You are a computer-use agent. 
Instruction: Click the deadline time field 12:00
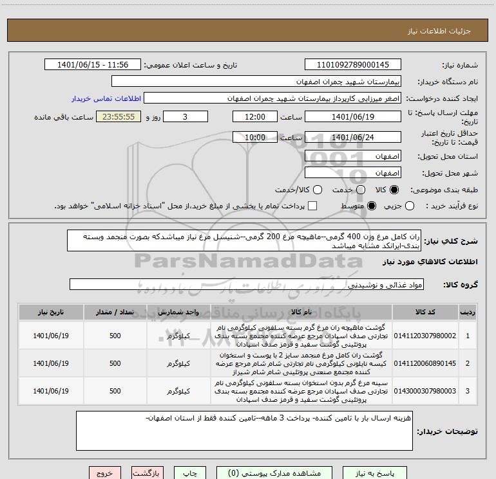click(255, 116)
